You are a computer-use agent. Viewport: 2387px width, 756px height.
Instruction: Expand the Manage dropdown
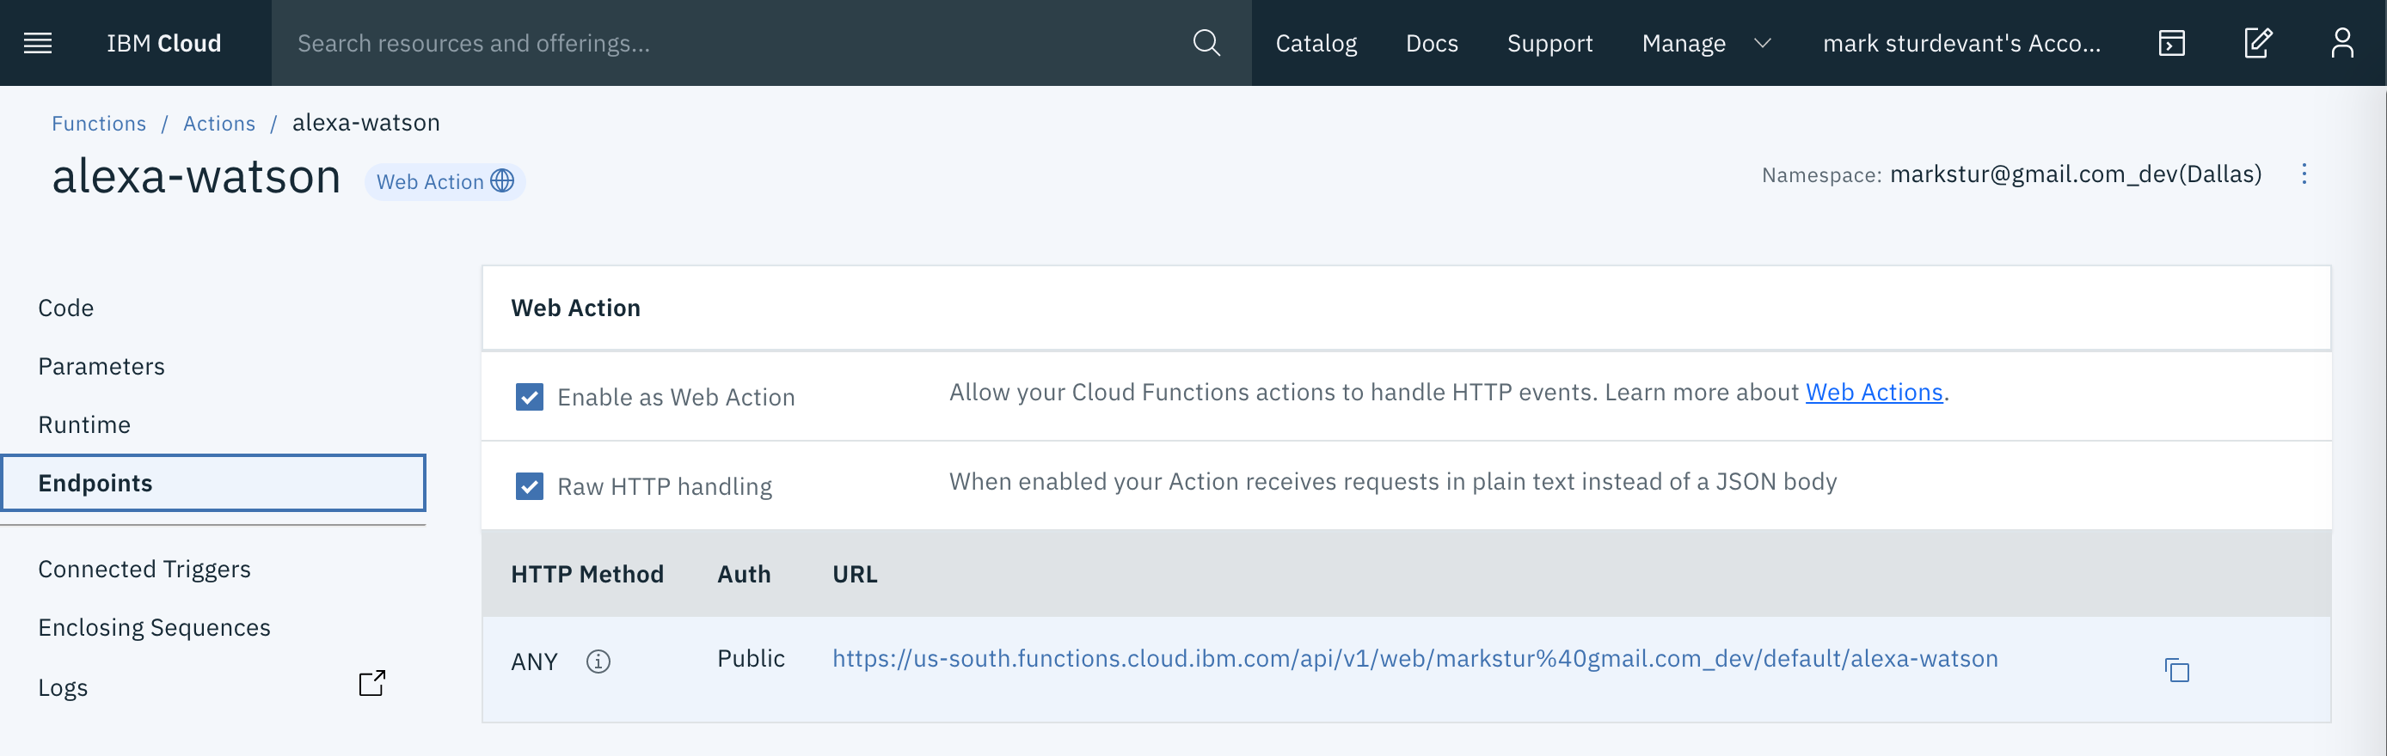(x=1705, y=44)
